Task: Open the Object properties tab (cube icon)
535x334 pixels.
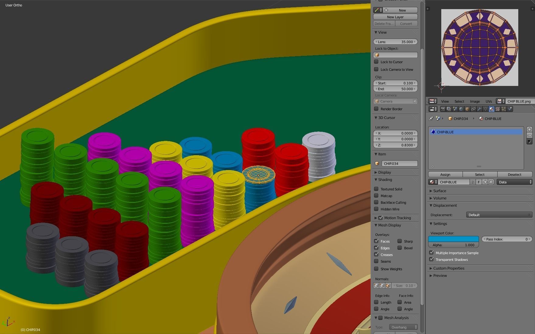Action: point(467,109)
